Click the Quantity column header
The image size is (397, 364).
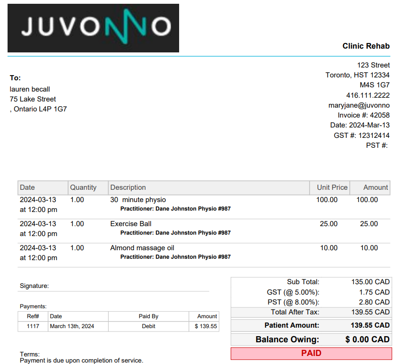88,188
